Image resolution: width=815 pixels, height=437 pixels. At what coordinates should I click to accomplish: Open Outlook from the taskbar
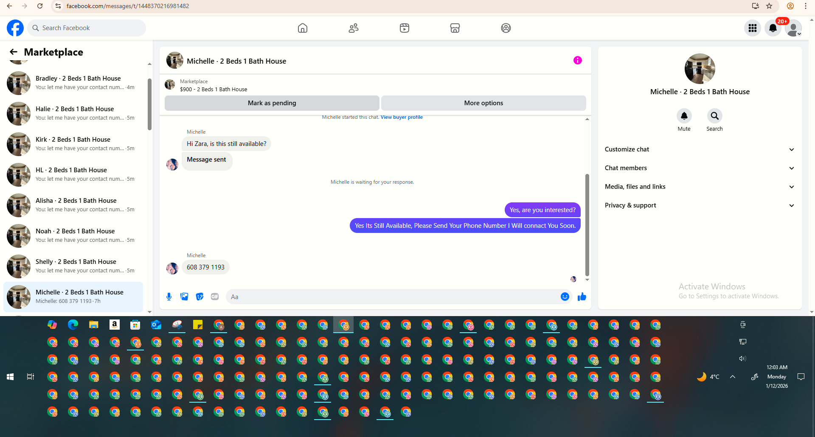(156, 325)
